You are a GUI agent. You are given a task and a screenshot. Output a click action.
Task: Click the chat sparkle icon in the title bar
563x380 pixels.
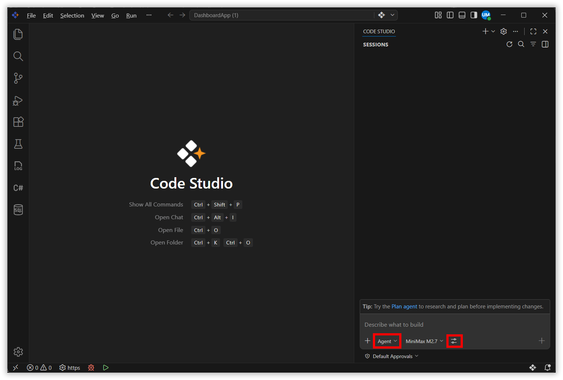point(382,15)
